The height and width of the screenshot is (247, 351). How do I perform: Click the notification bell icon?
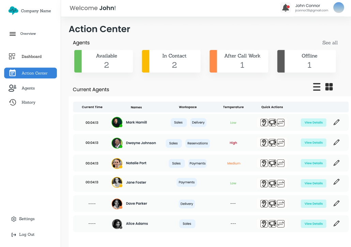coord(286,8)
